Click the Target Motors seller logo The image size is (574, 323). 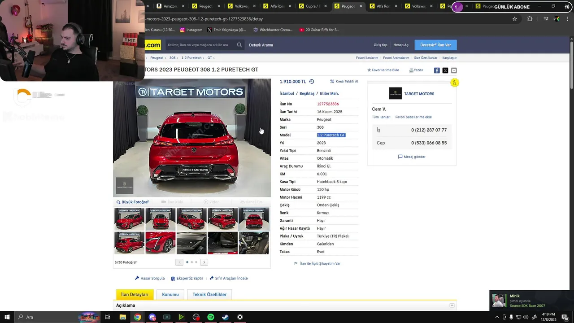tap(396, 93)
